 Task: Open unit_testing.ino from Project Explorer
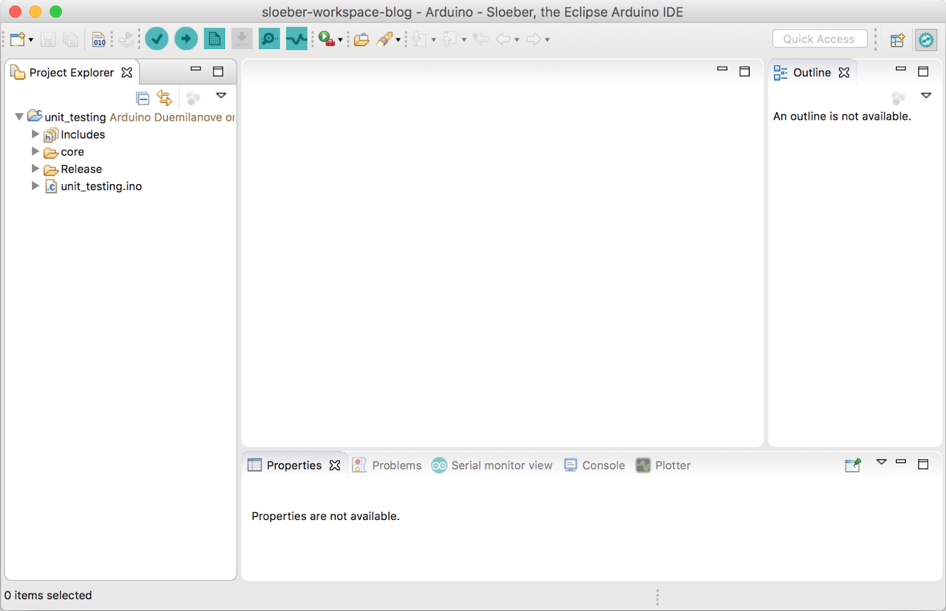point(101,186)
